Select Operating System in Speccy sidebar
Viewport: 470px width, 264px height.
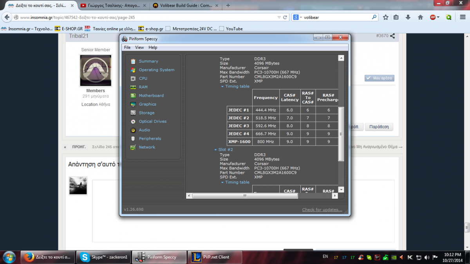click(x=156, y=70)
